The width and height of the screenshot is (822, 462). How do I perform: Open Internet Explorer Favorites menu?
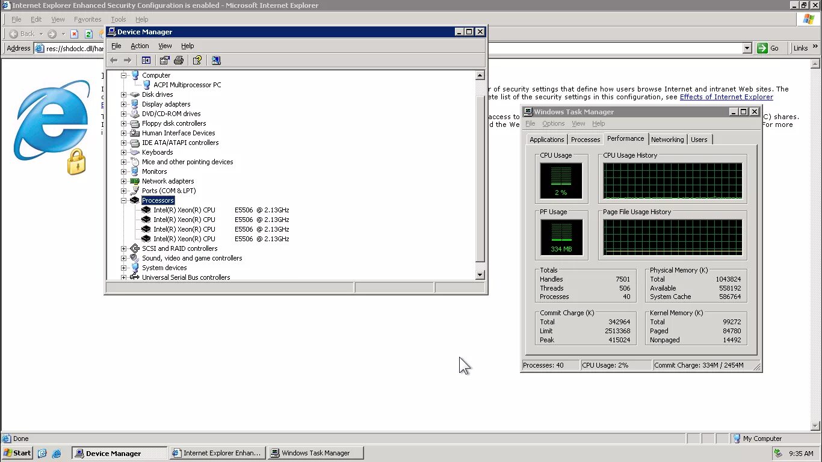coord(88,19)
